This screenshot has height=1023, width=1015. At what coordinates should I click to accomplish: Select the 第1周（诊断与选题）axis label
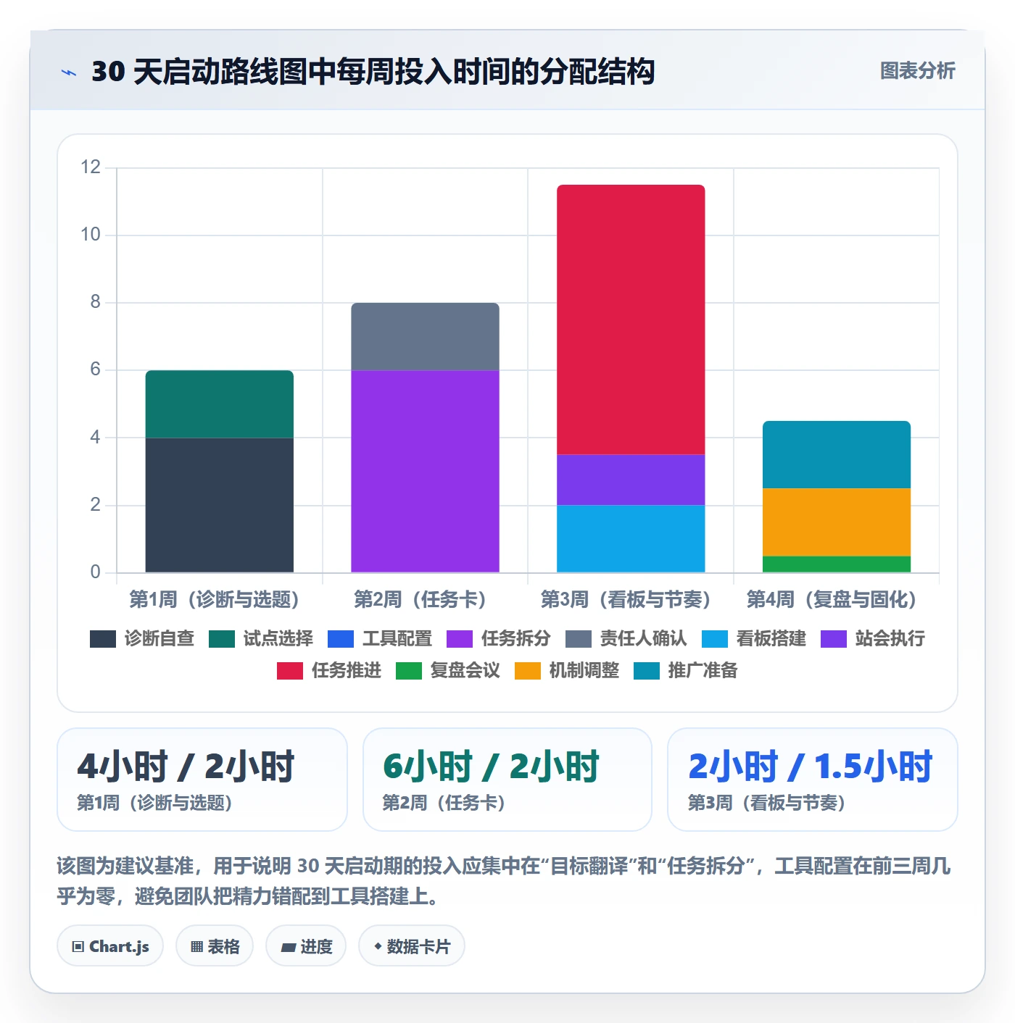214,600
